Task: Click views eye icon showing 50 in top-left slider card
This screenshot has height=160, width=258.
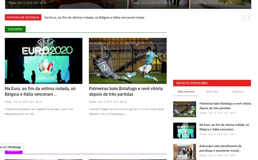Action: [x=41, y=3]
